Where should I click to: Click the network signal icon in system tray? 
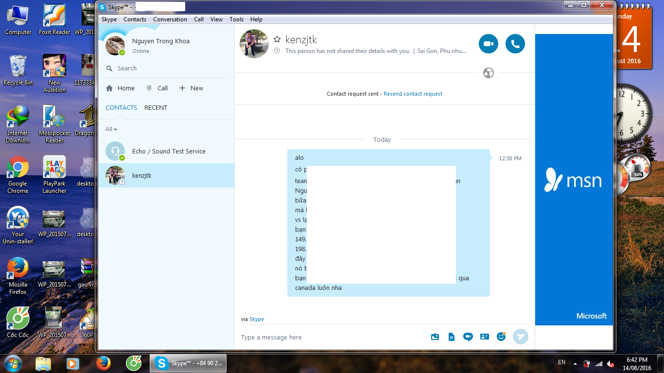(599, 363)
